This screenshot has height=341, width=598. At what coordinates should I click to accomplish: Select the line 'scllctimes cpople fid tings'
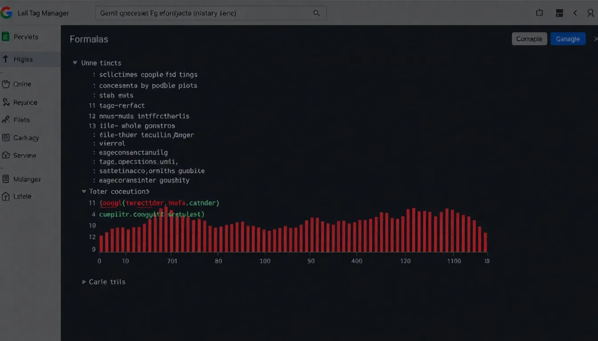pos(148,75)
